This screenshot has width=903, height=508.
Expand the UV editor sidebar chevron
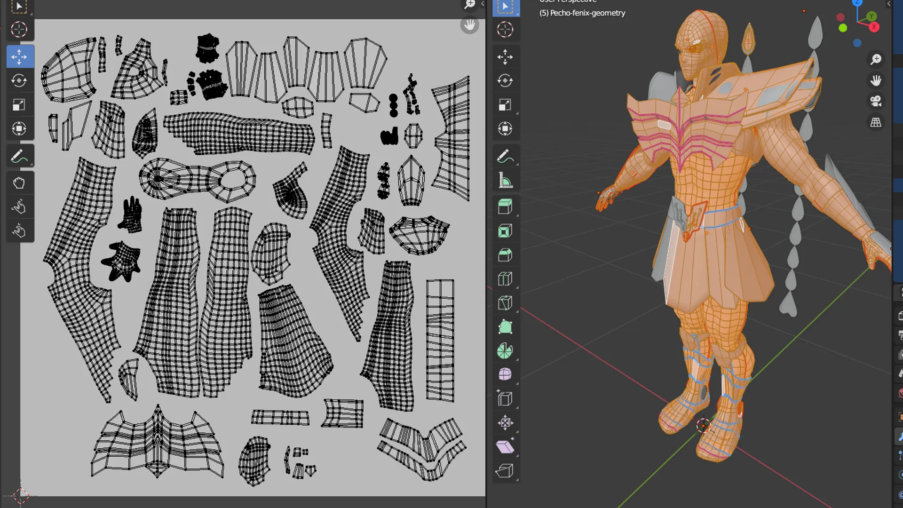pyautogui.click(x=483, y=4)
